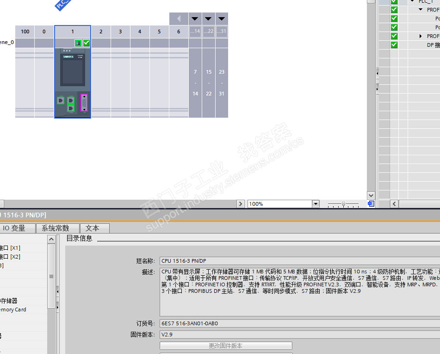Screen dimensions: 440x354
Task: Click the left arrow on the properties tree splitter
Action: 57,291
